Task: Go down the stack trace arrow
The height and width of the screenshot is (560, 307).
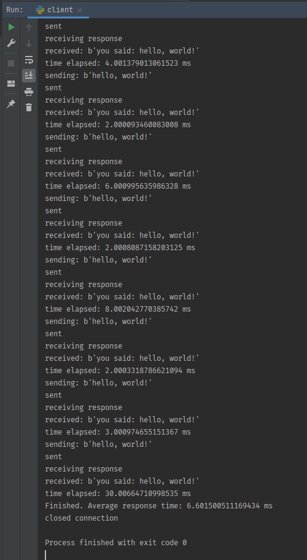Action: click(29, 44)
